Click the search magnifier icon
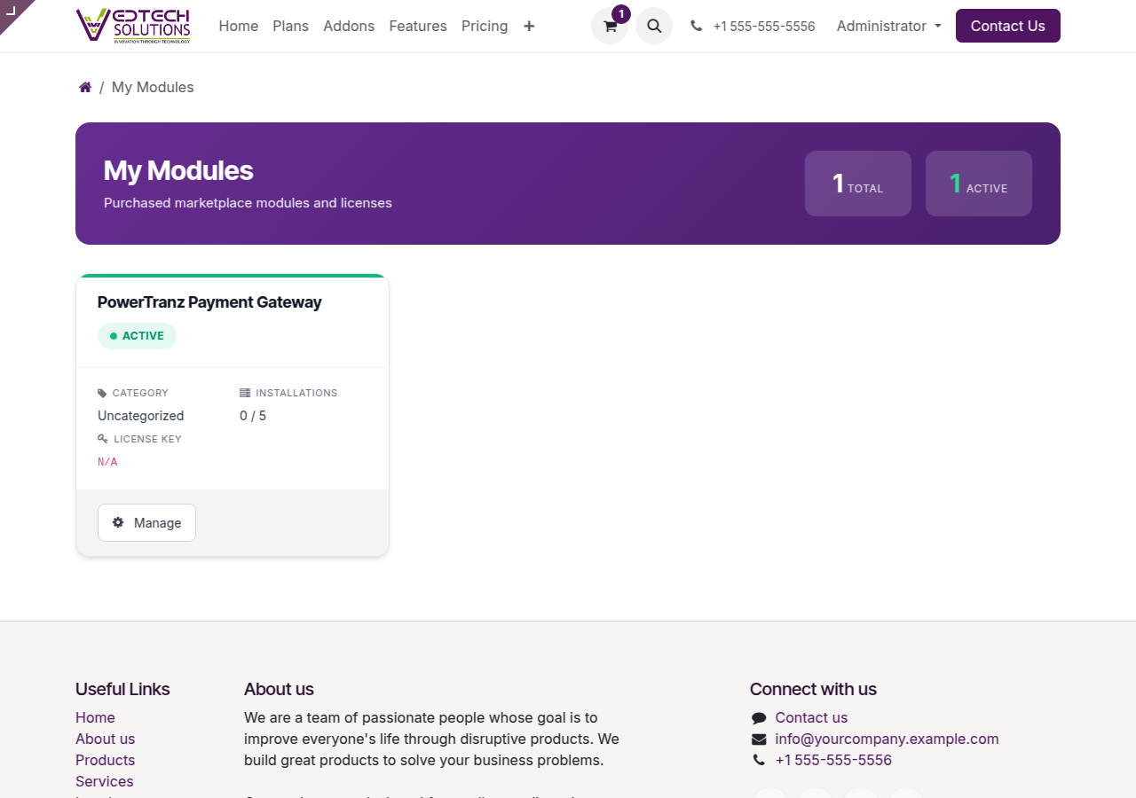Viewport: 1136px width, 798px height. (x=654, y=27)
